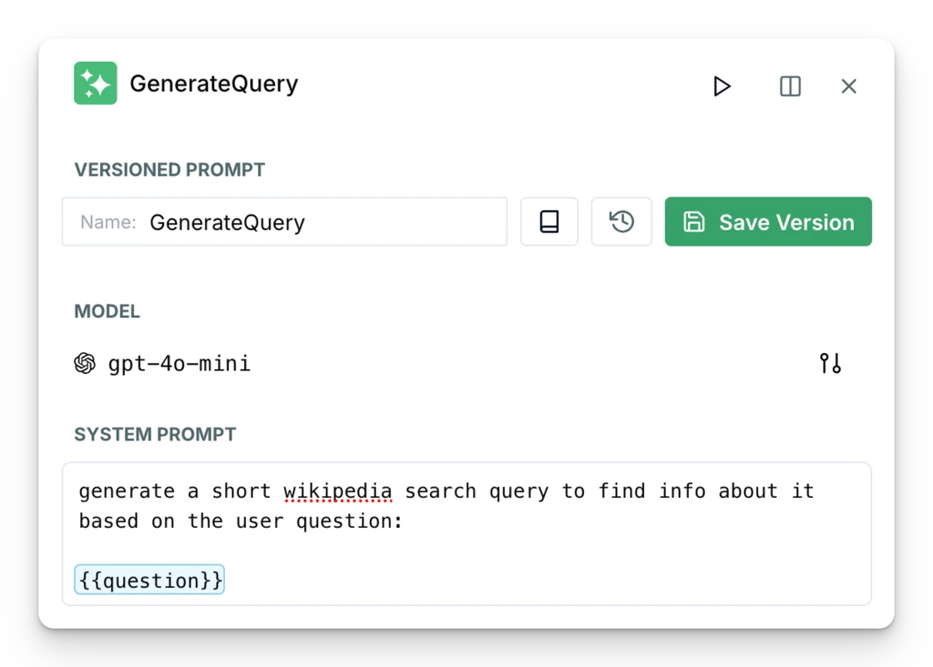
Task: Click the green sparkle node icon
Action: coord(95,83)
